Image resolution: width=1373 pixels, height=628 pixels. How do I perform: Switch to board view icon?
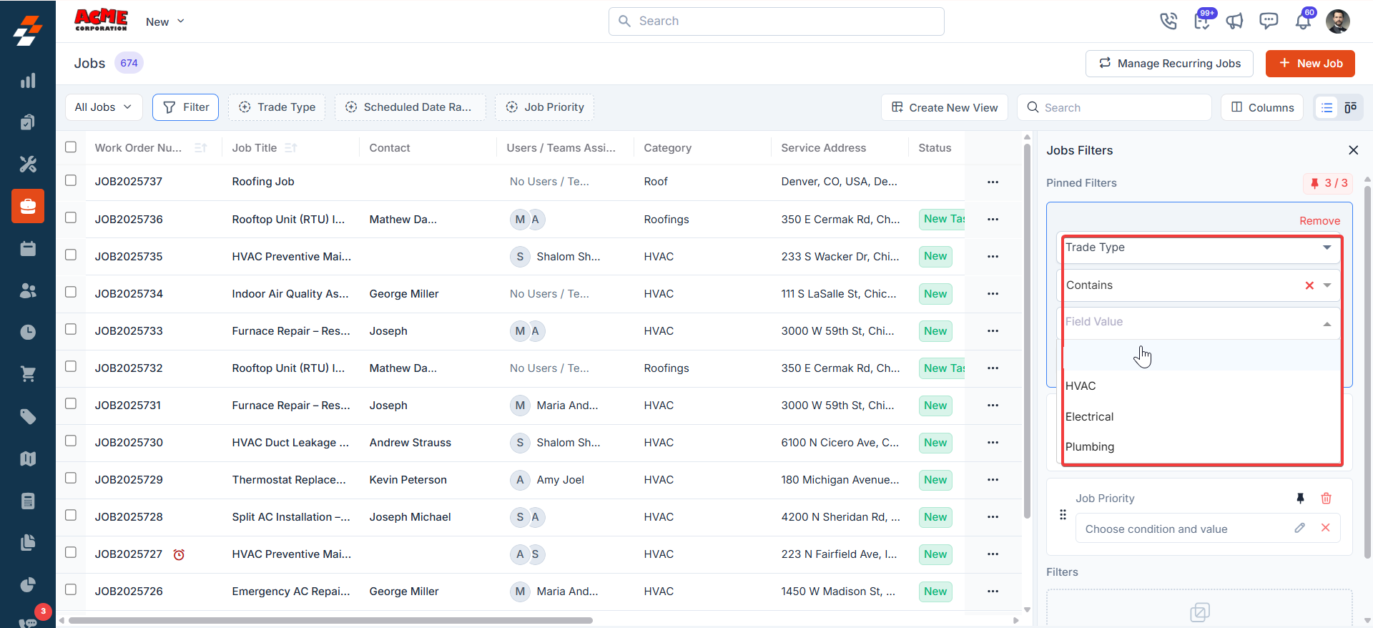pos(1350,107)
